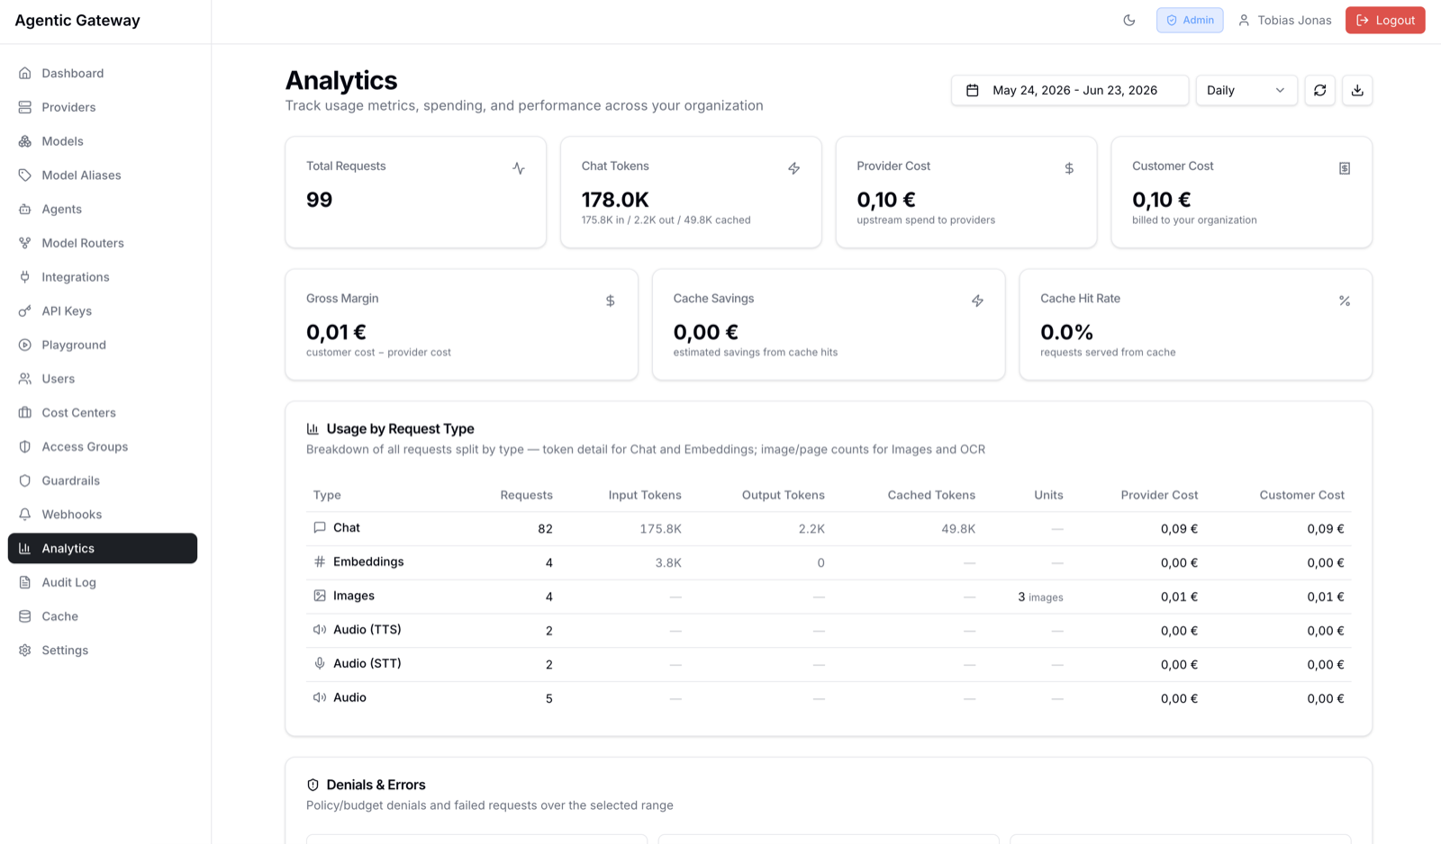Click the Admin badge
This screenshot has height=844, width=1441.
(1190, 20)
